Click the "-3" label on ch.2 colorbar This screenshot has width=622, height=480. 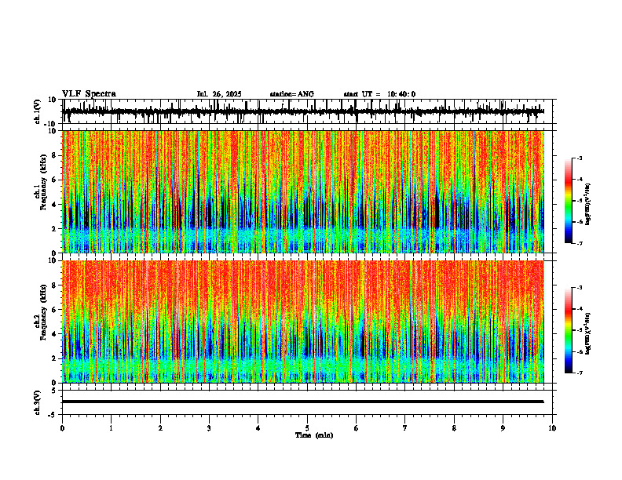[580, 288]
